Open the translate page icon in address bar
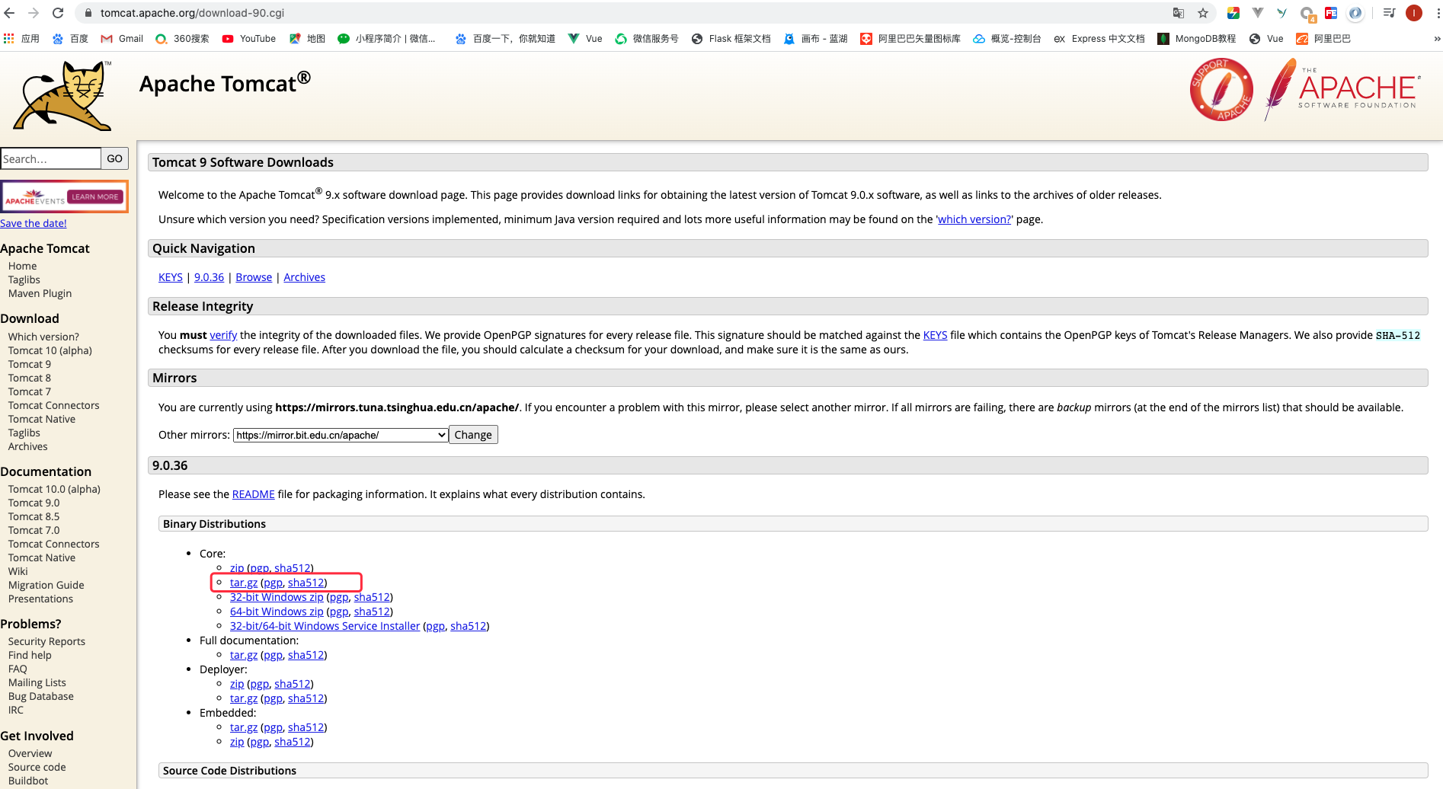 tap(1179, 13)
